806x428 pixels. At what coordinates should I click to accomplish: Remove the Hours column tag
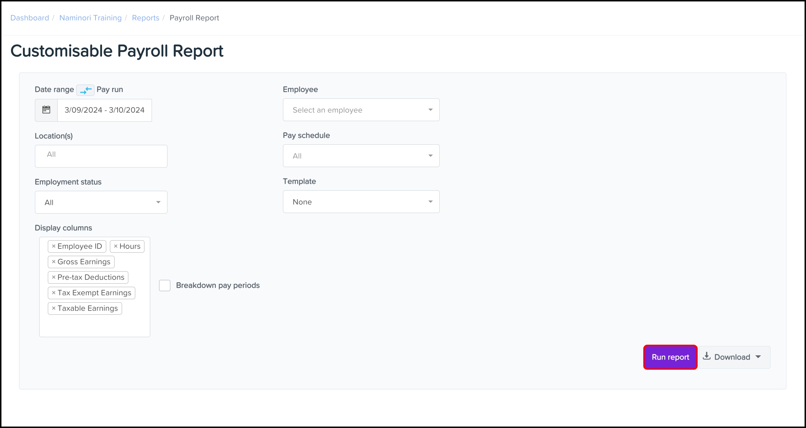click(116, 246)
